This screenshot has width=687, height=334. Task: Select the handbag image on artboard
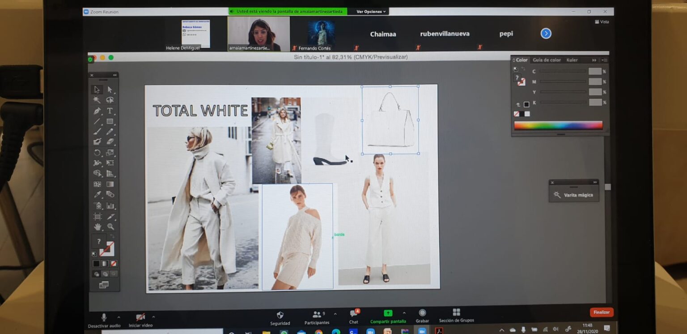[390, 120]
